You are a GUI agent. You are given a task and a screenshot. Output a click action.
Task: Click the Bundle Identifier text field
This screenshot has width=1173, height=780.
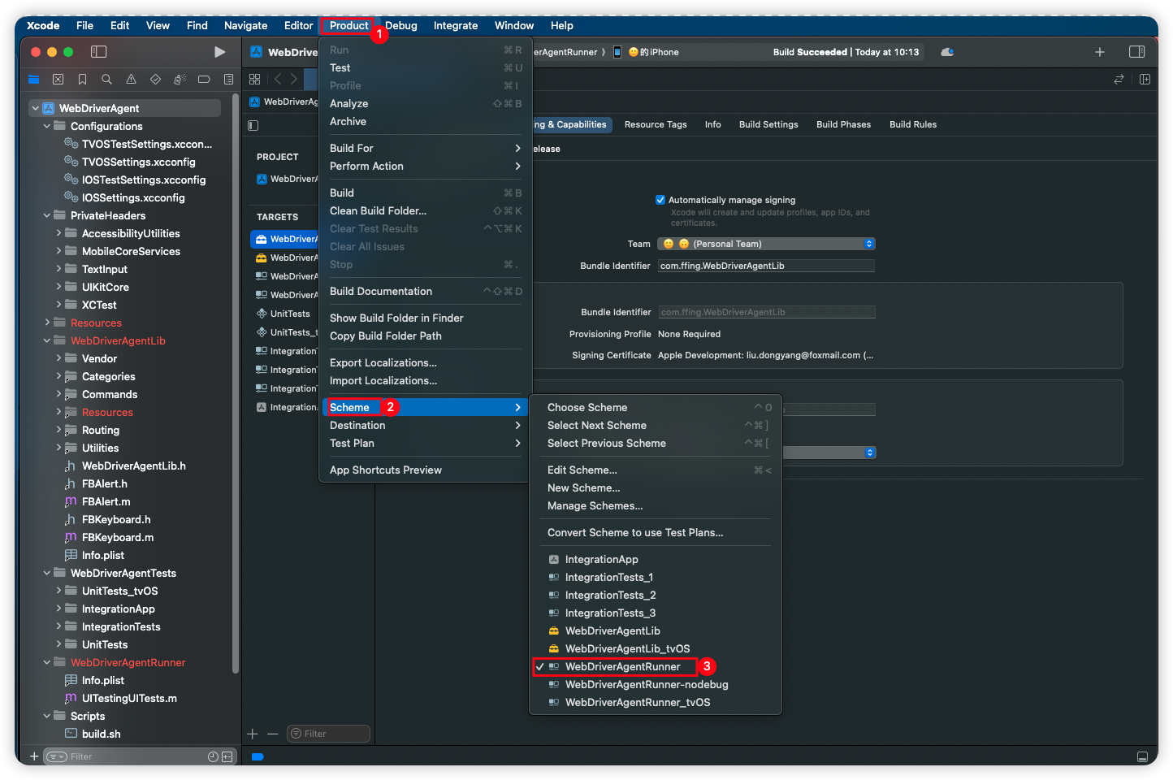pos(765,266)
